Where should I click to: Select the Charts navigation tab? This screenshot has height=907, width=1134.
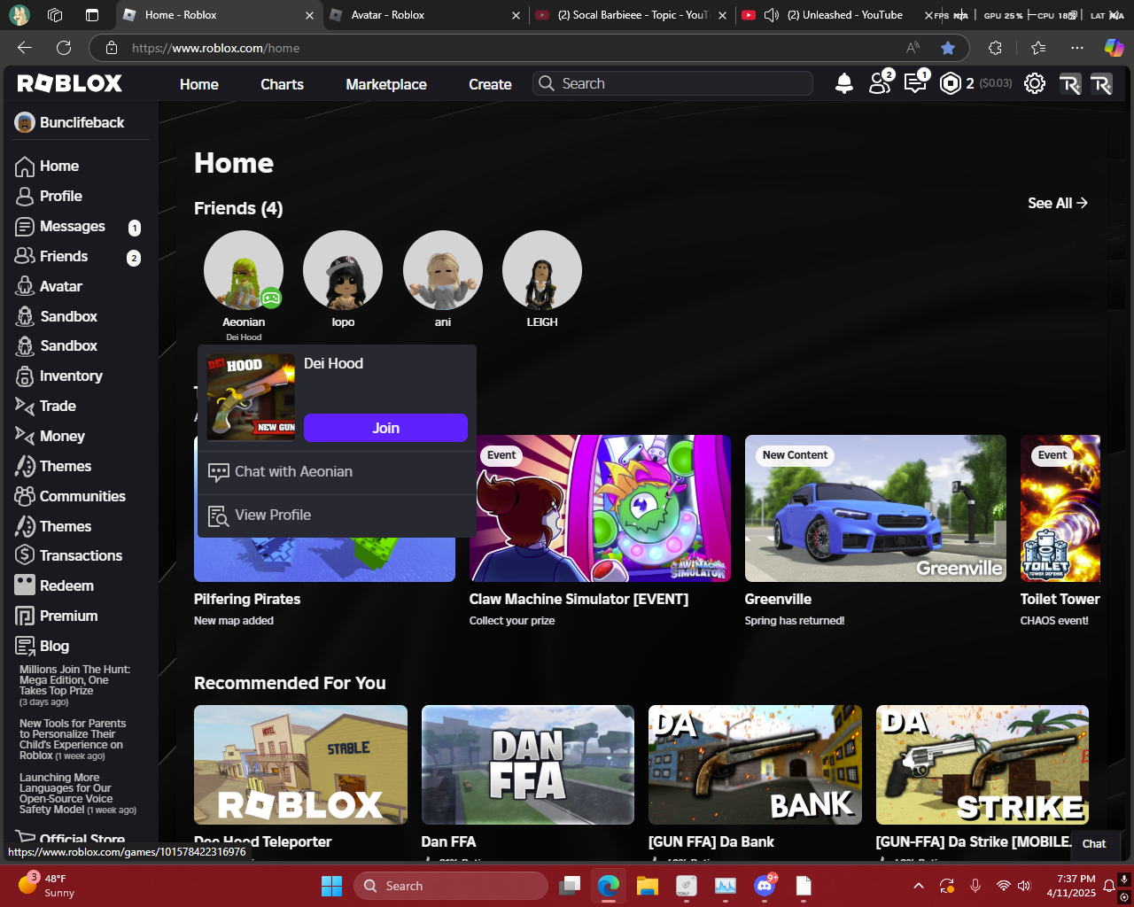(x=282, y=84)
